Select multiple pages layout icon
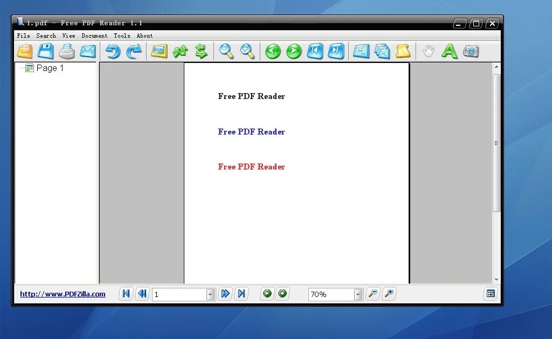Image resolution: width=552 pixels, height=339 pixels. click(x=382, y=51)
